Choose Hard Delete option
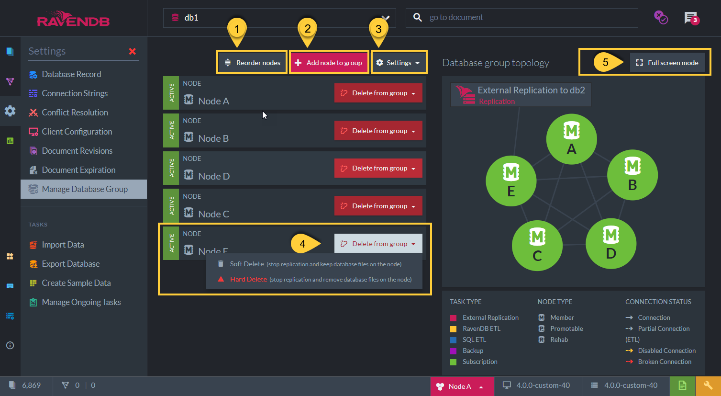The image size is (721, 396). tap(314, 279)
